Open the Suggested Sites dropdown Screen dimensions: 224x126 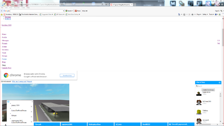pyautogui.click(x=52, y=14)
